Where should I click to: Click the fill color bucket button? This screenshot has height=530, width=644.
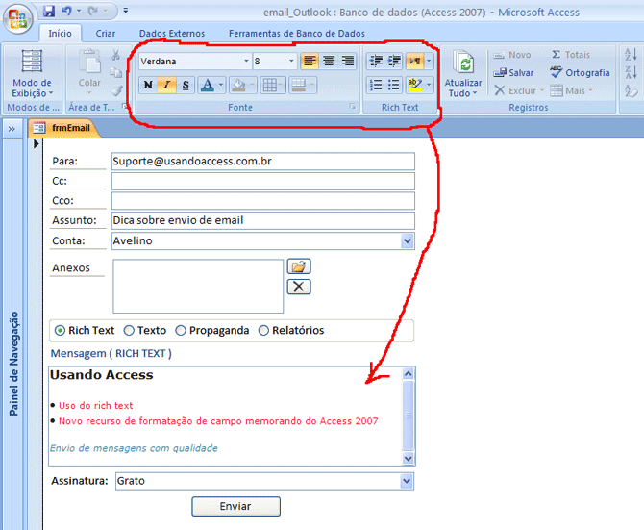click(238, 85)
